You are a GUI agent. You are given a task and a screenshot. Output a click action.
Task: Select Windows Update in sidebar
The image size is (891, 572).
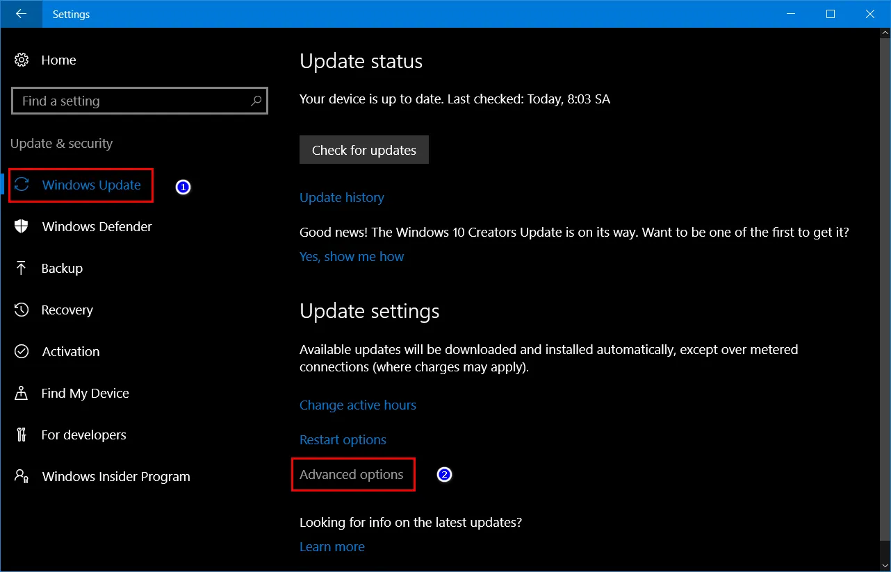[91, 185]
